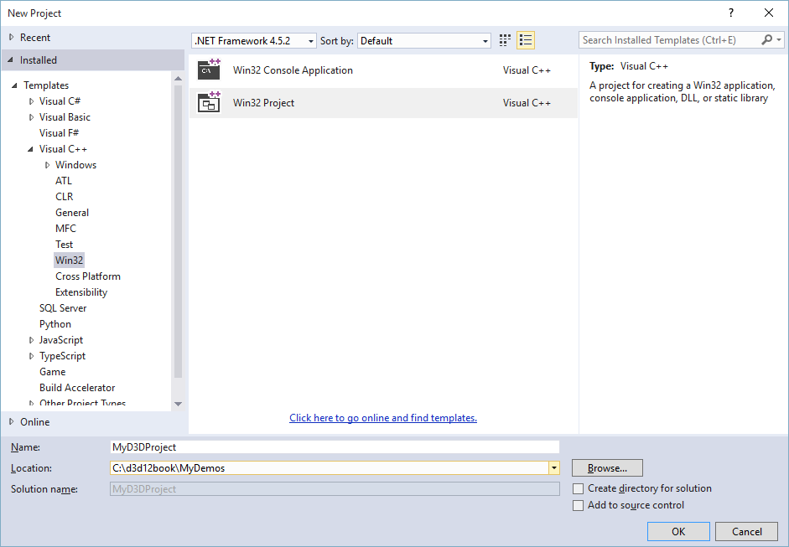The image size is (789, 547).
Task: Select MFC under Visual C++
Action: click(65, 229)
